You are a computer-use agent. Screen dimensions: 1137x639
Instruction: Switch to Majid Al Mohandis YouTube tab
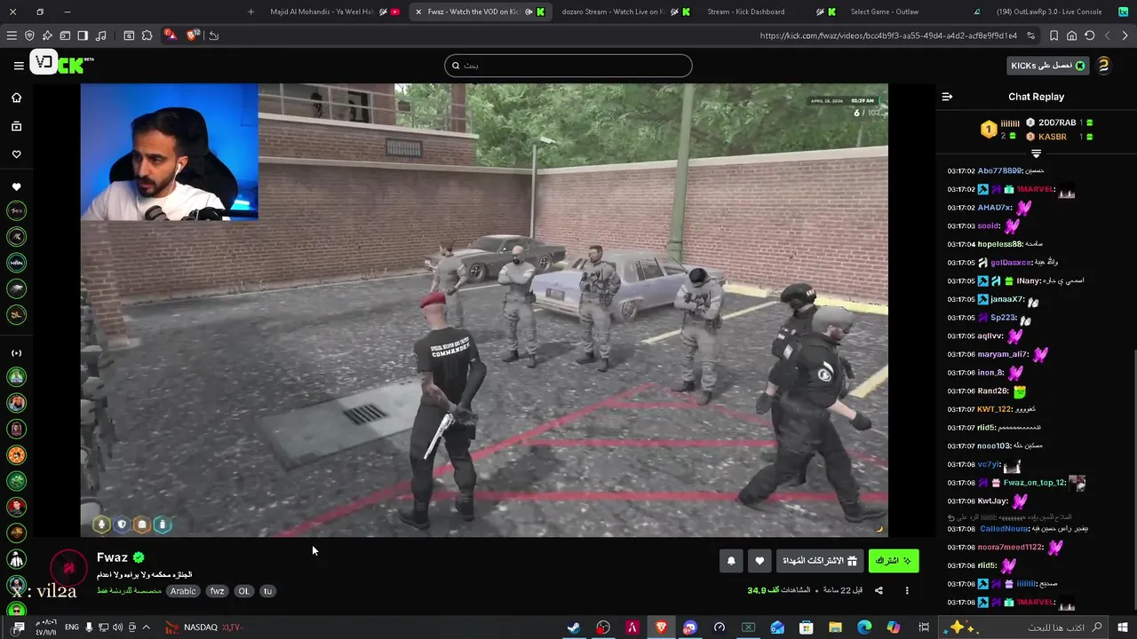point(333,12)
